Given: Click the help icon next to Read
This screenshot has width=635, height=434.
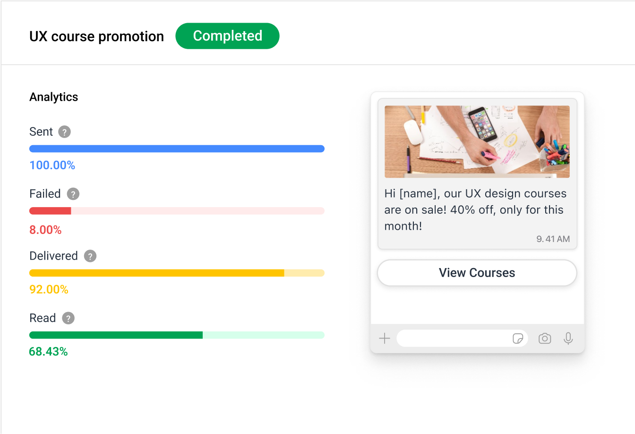Looking at the screenshot, I should click(x=69, y=318).
